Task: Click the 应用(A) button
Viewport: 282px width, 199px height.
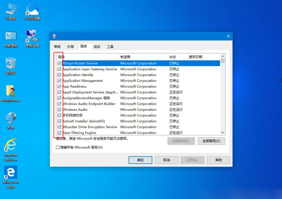Action: (x=193, y=160)
